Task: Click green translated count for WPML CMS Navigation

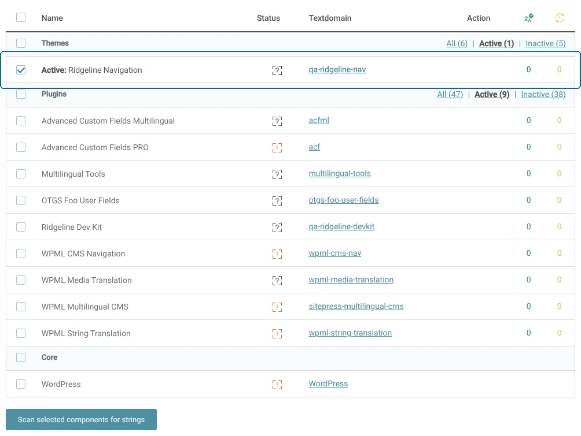Action: pyautogui.click(x=529, y=254)
